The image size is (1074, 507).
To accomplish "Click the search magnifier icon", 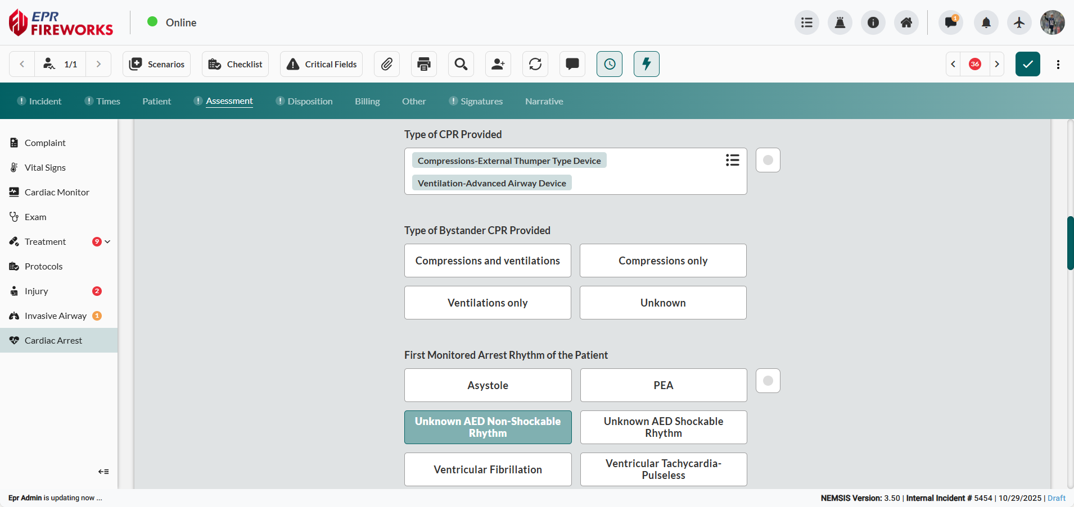I will tap(461, 64).
